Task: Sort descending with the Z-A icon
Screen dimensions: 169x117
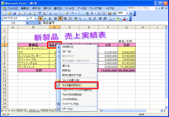Action: pos(104,13)
